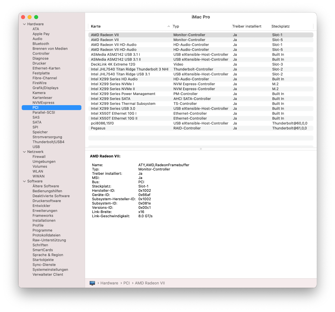Select the Intel X550T Ethernet 10G II row
This screenshot has height=312, width=335.
(201, 118)
